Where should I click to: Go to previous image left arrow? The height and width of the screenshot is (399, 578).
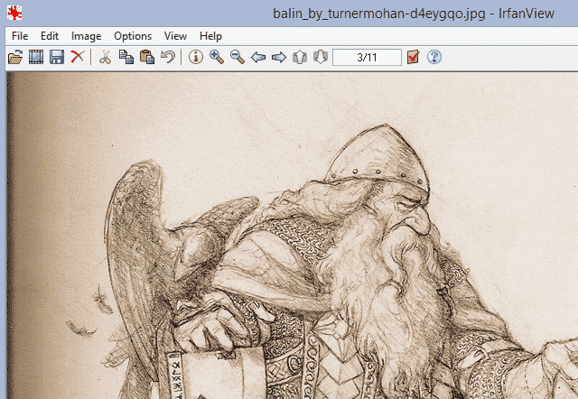pos(258,57)
